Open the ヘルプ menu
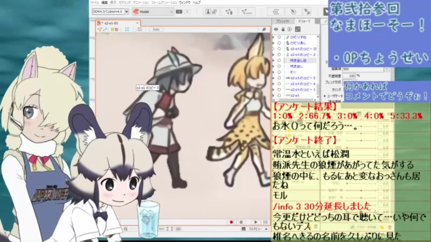The height and width of the screenshot is (242, 431). [x=197, y=3]
